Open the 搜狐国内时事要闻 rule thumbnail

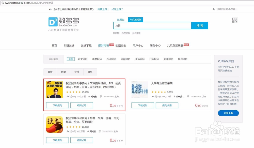(54, 90)
